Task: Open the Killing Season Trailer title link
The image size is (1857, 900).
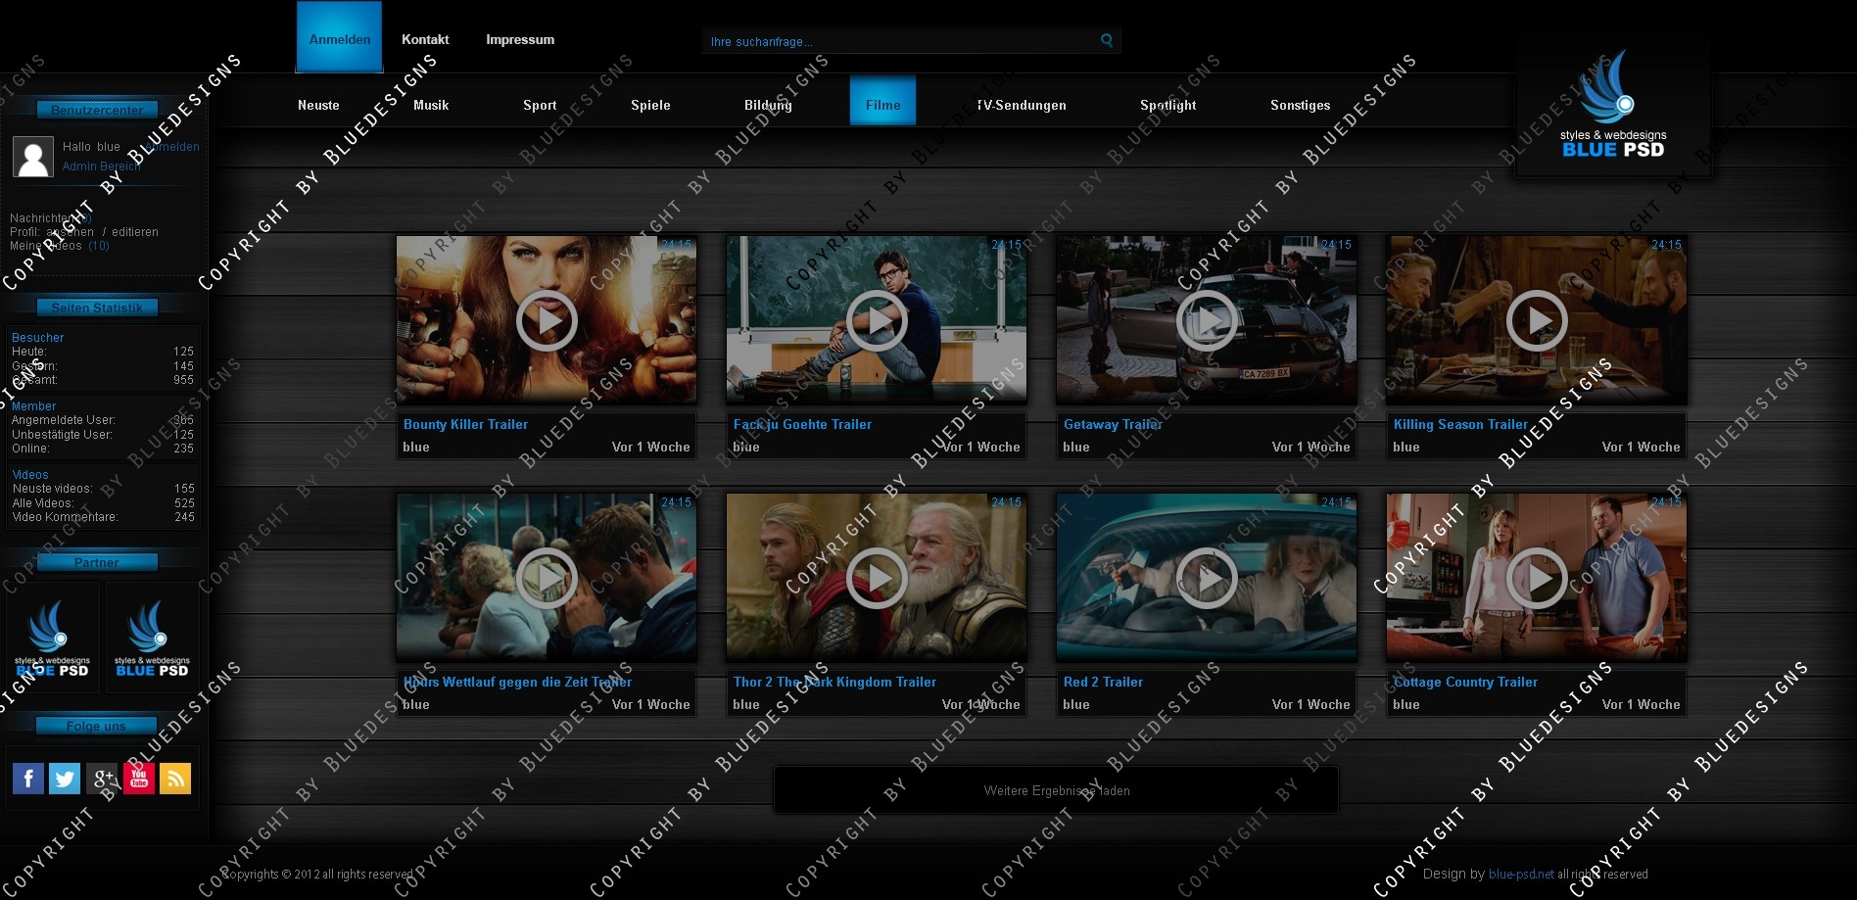Action: (x=1460, y=424)
